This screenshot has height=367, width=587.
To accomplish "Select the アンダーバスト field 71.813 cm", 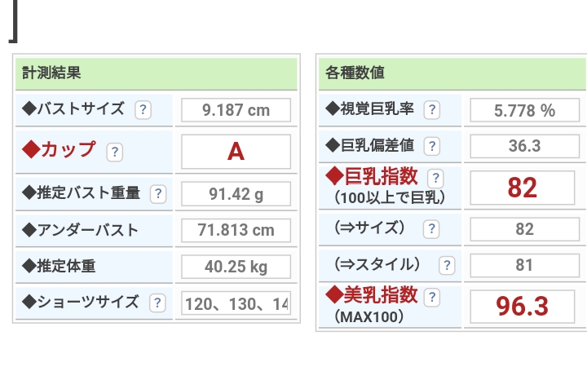I will (x=236, y=231).
